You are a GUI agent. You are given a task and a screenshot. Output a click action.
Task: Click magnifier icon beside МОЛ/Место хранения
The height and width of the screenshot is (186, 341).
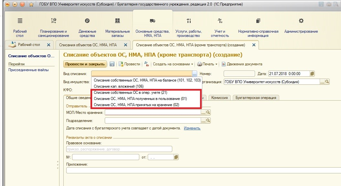pos(208,112)
